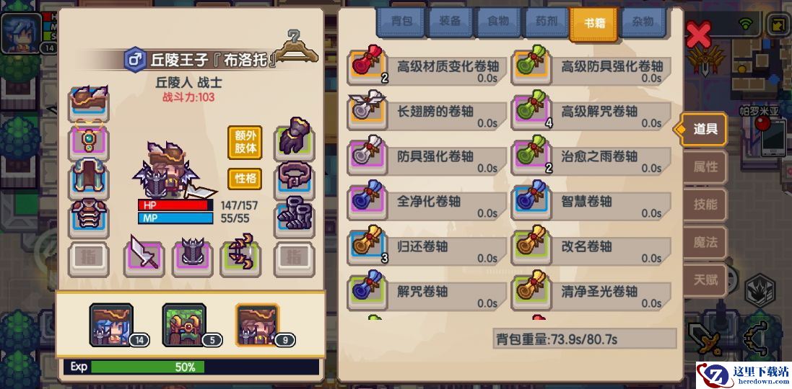Viewport: 792px width, 389px height.
Task: Tap the equipped bow slot
Action: [x=240, y=259]
